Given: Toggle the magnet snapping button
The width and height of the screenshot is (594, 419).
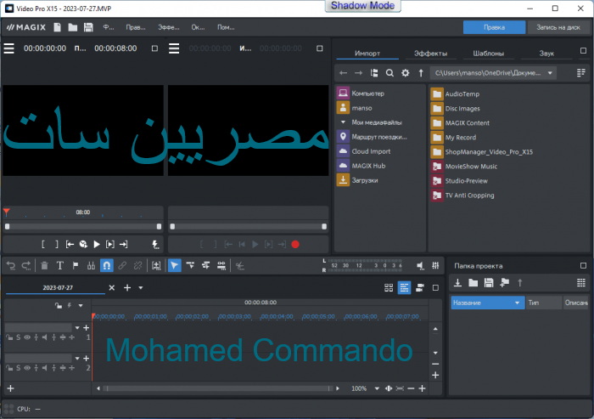Looking at the screenshot, I should (x=107, y=265).
